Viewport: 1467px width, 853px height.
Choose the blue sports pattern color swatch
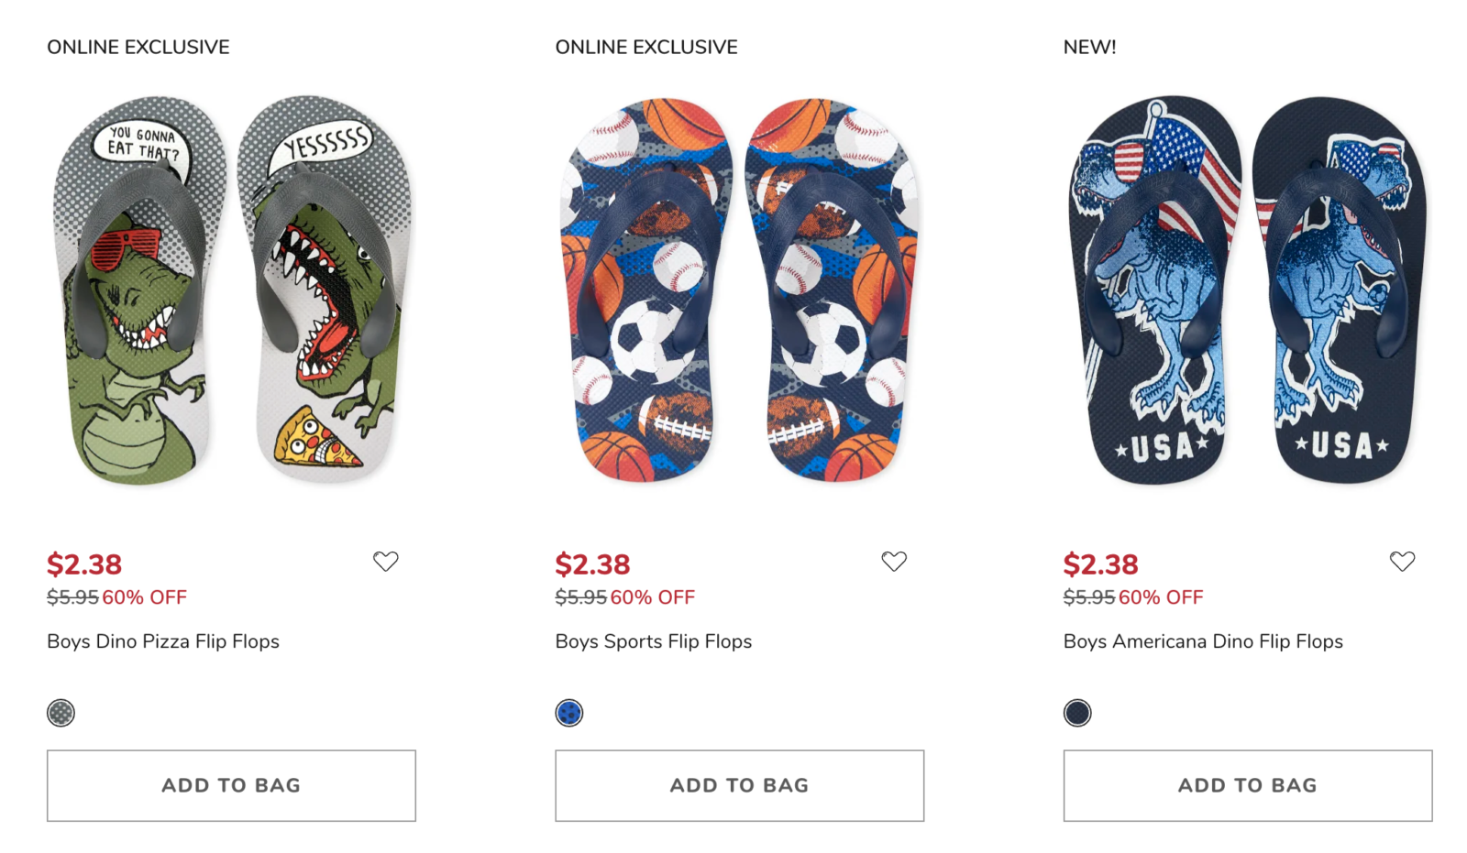pyautogui.click(x=568, y=713)
